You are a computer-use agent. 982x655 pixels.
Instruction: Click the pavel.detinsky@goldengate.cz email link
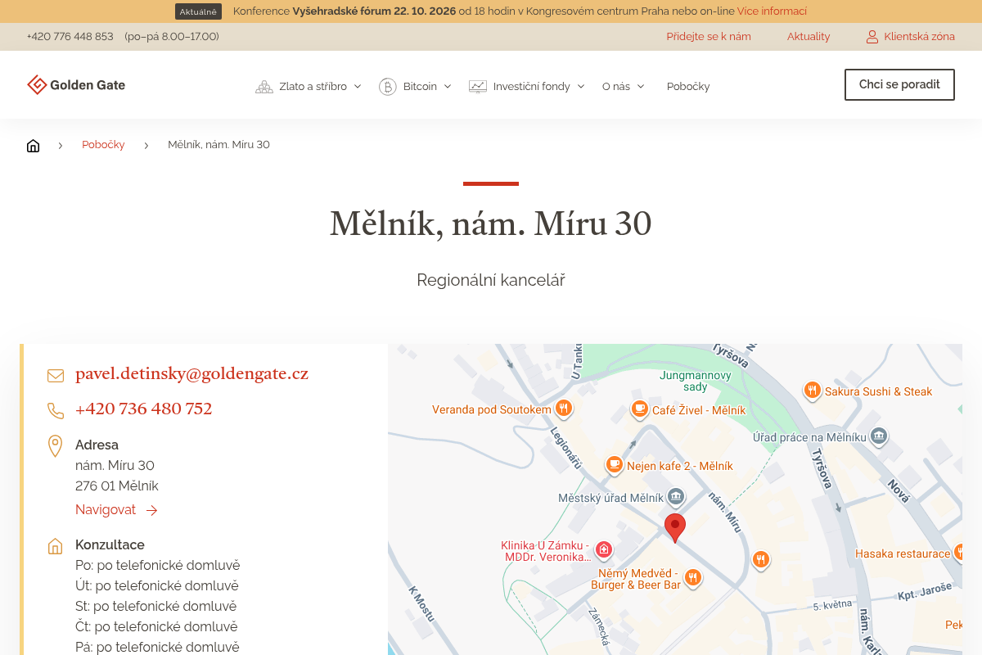tap(191, 374)
